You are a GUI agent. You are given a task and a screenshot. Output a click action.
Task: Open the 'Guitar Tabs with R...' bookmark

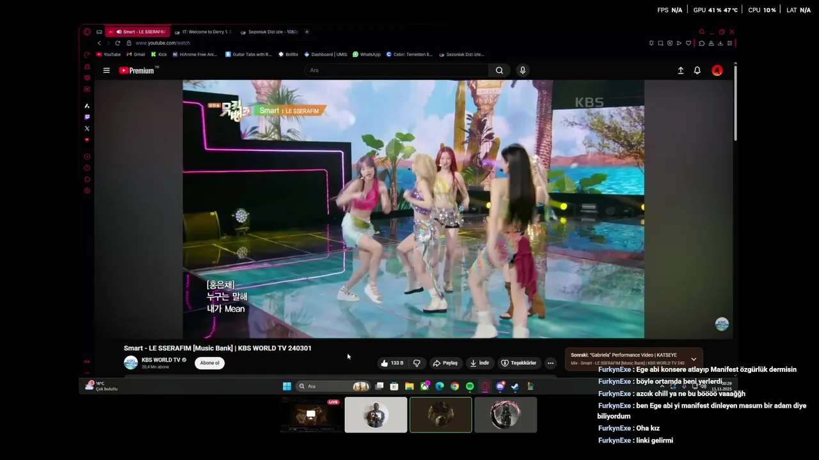coord(249,54)
